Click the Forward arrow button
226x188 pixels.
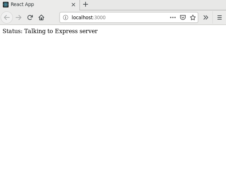click(x=19, y=17)
